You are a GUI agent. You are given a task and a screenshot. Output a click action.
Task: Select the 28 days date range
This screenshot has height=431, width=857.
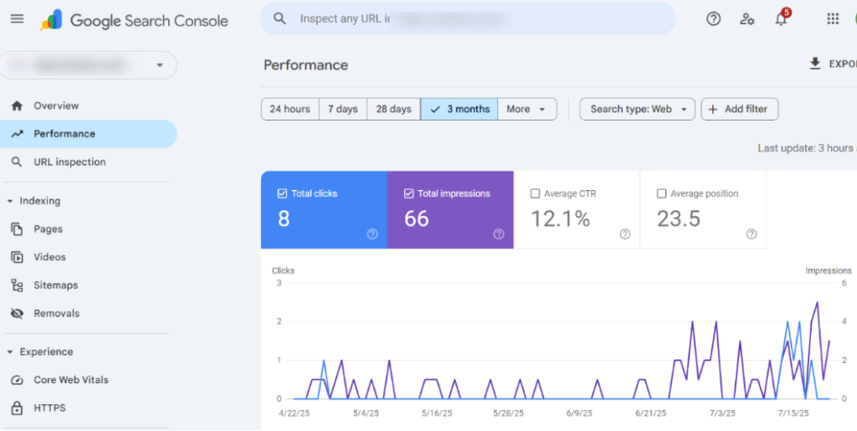coord(393,110)
